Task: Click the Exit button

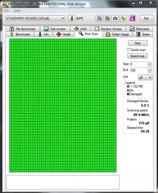Action: pyautogui.click(x=146, y=18)
